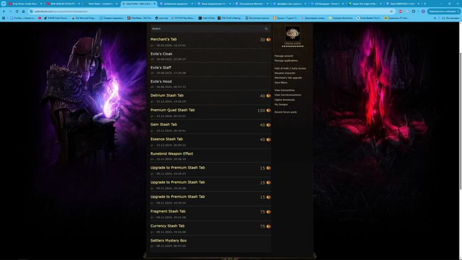Image resolution: width=462 pixels, height=260 pixels.
Task: Bookmark this page with the star icon
Action: tap(392, 11)
